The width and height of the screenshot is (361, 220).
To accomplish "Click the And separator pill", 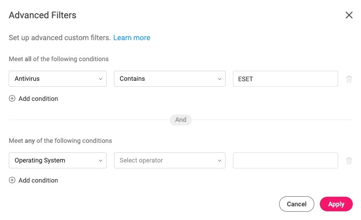I will pos(181,120).
